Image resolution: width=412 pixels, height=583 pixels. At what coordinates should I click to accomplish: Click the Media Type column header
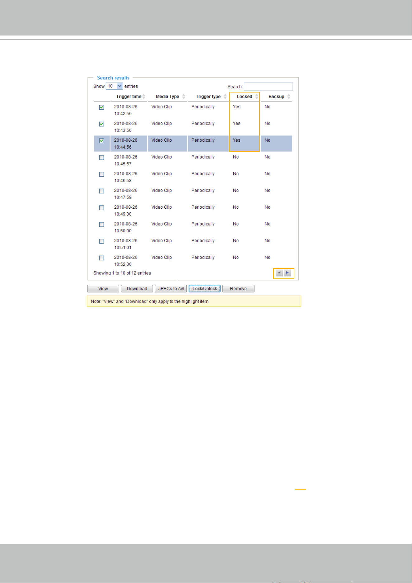[x=167, y=97]
